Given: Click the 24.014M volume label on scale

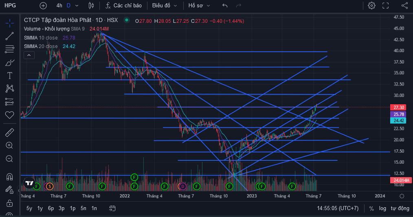Looking at the screenshot, I should coord(401,180).
